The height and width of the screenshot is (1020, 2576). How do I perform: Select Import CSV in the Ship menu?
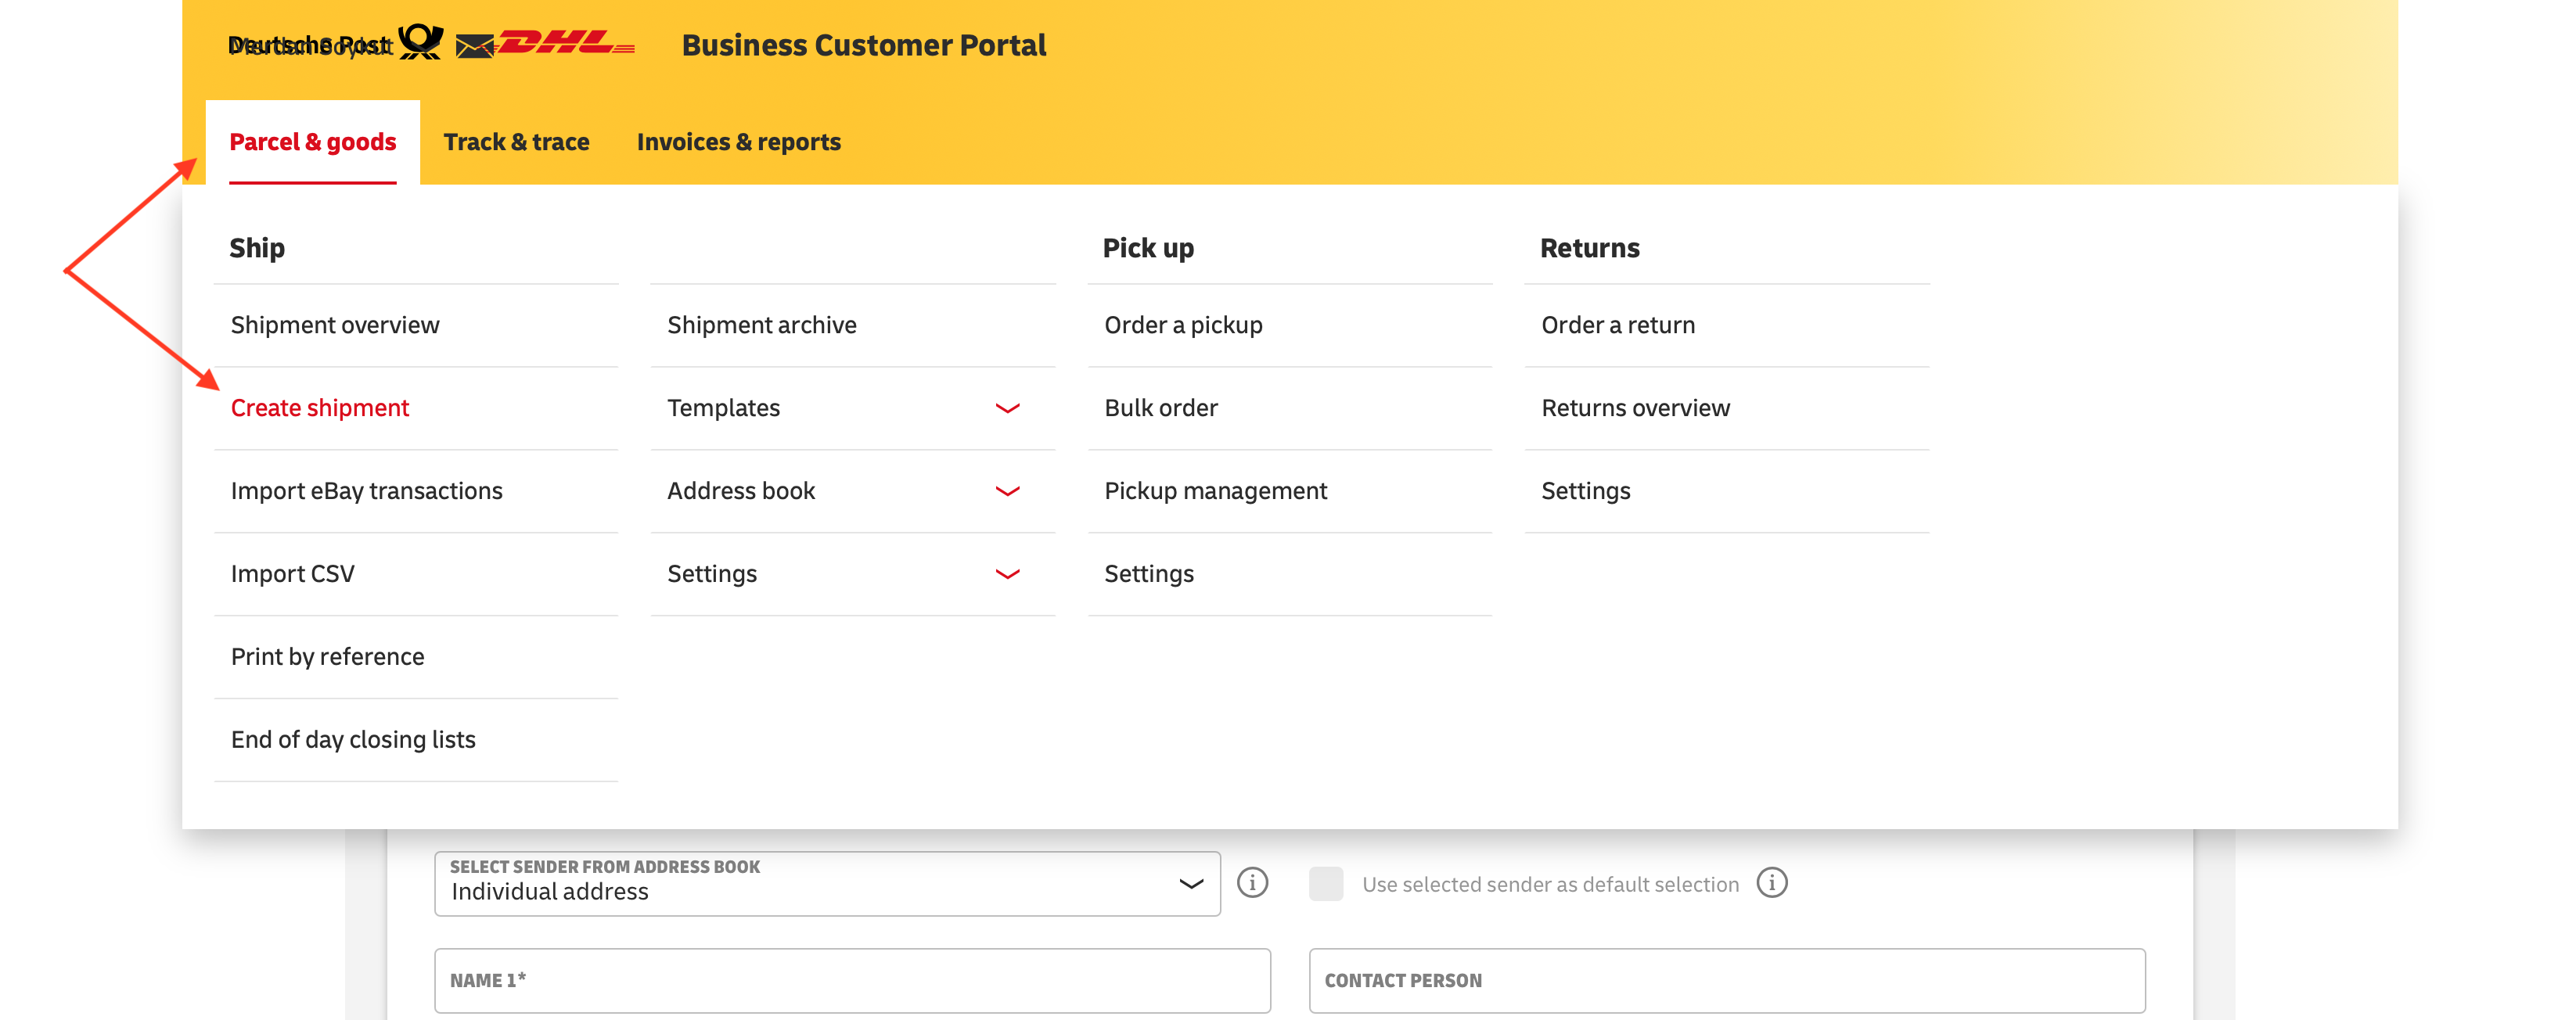[293, 574]
